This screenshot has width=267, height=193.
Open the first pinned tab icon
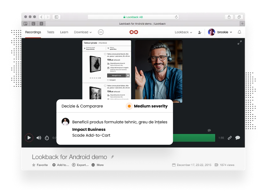coord(26,24)
